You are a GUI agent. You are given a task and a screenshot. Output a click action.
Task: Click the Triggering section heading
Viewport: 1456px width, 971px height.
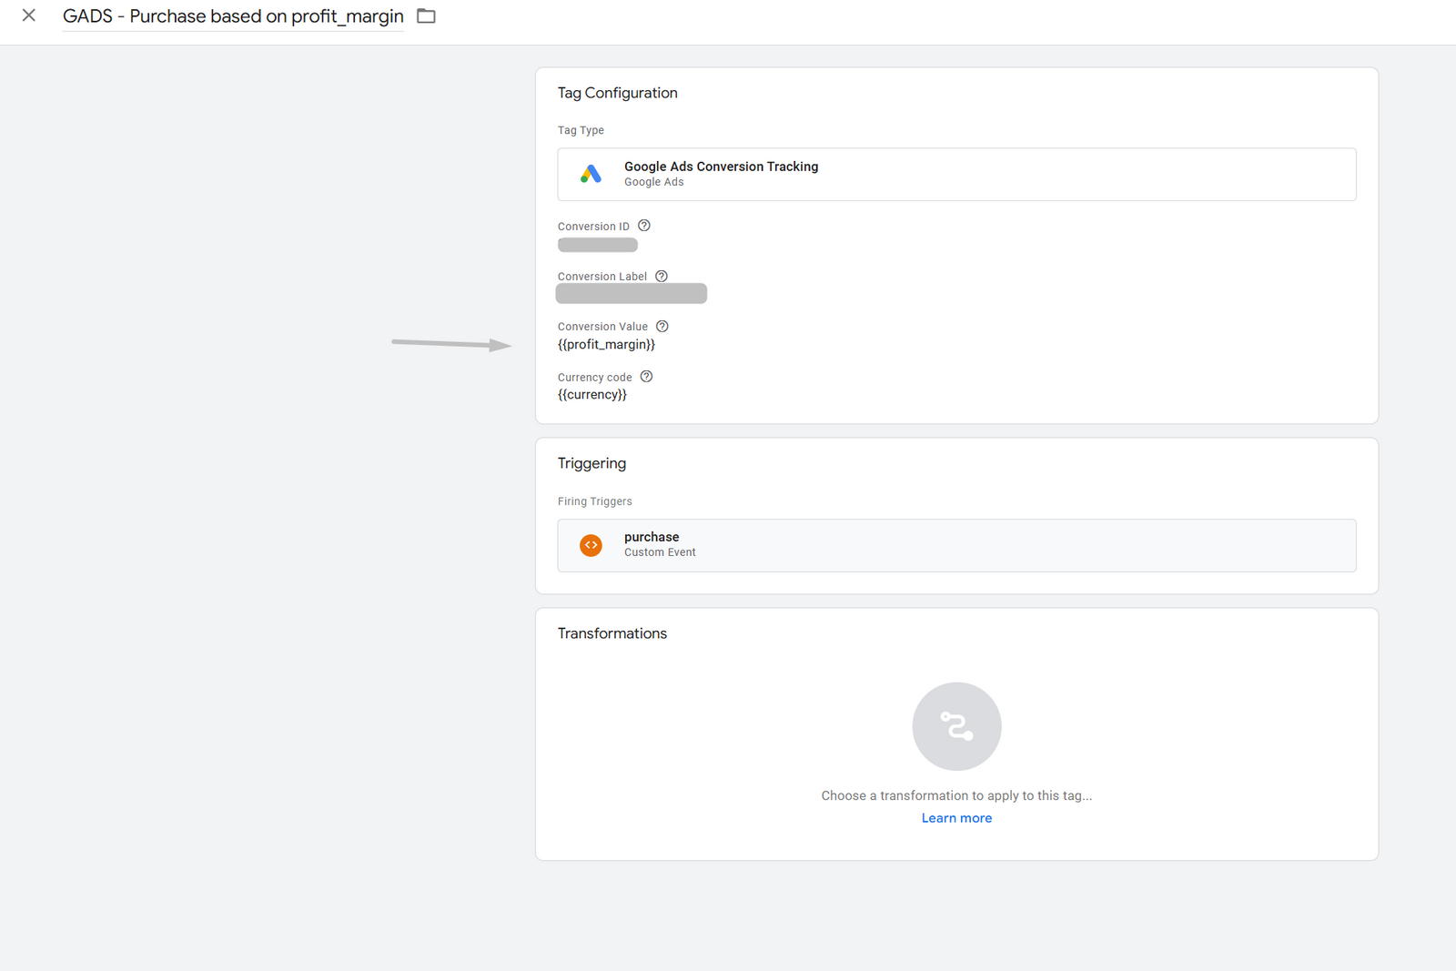click(591, 463)
